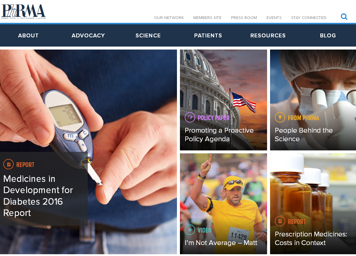Click the PhRMA logo
356x256 pixels.
pos(23,11)
